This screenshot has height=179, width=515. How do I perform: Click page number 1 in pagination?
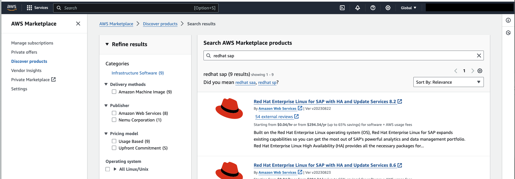[x=464, y=71]
